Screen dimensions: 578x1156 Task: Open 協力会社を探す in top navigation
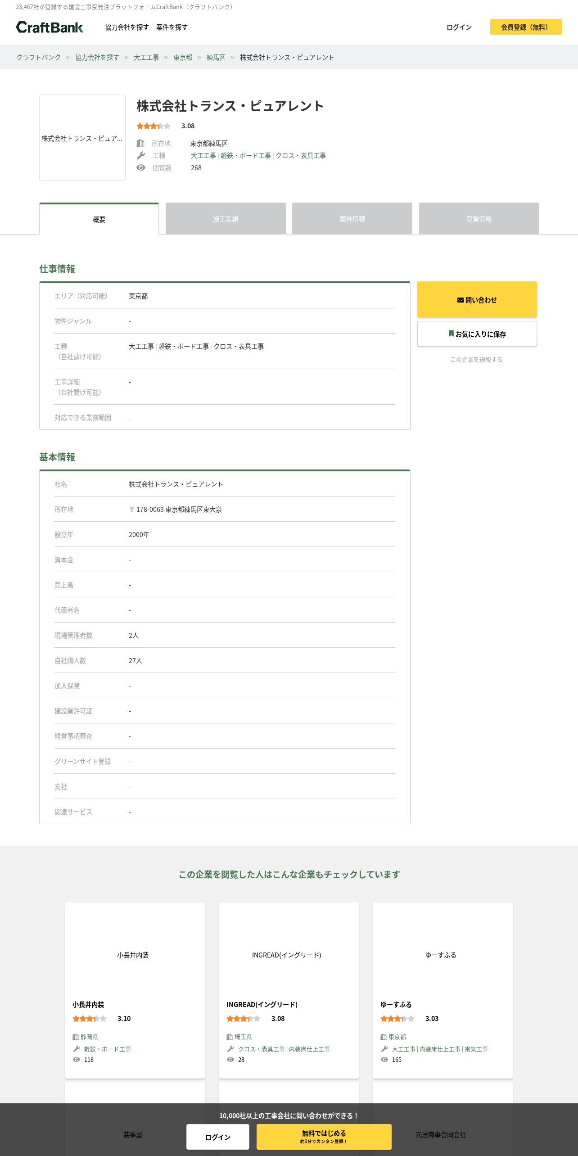click(127, 27)
